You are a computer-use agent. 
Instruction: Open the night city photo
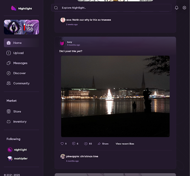tap(115, 96)
